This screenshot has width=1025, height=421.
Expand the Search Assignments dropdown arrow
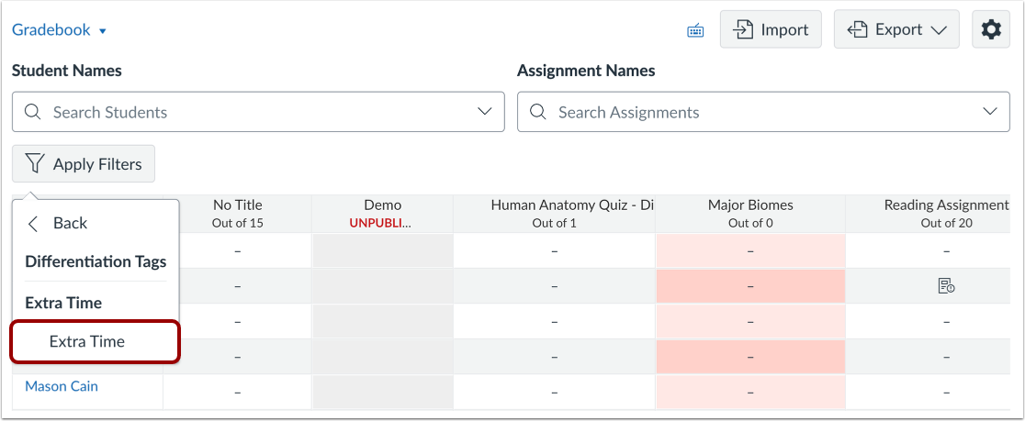click(x=989, y=112)
